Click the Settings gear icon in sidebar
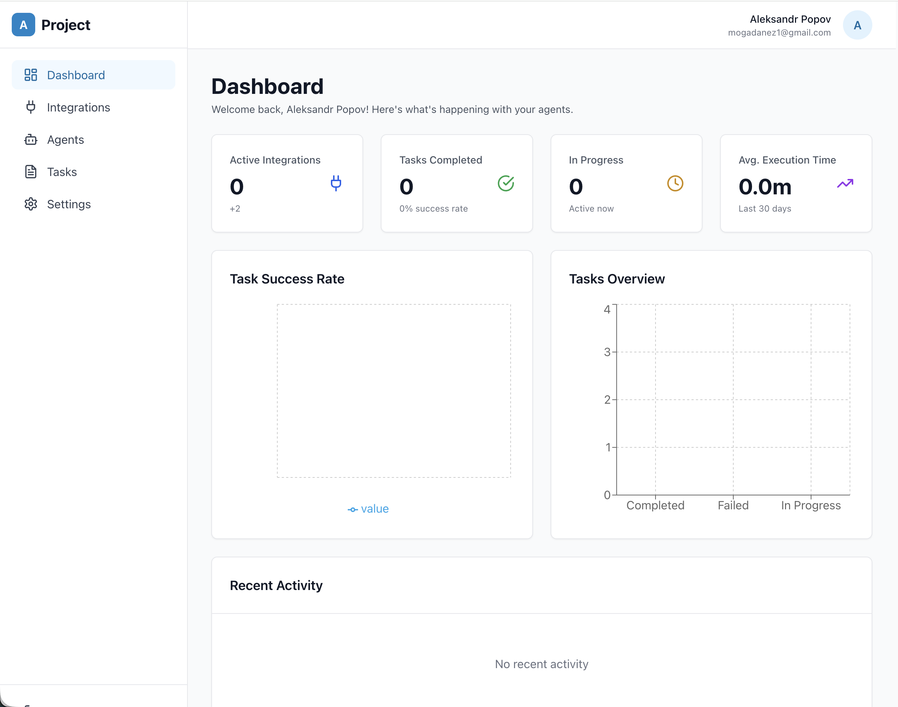Viewport: 898px width, 707px height. click(31, 204)
